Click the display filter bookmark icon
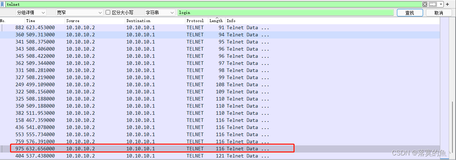The image size is (456, 160). point(3,4)
